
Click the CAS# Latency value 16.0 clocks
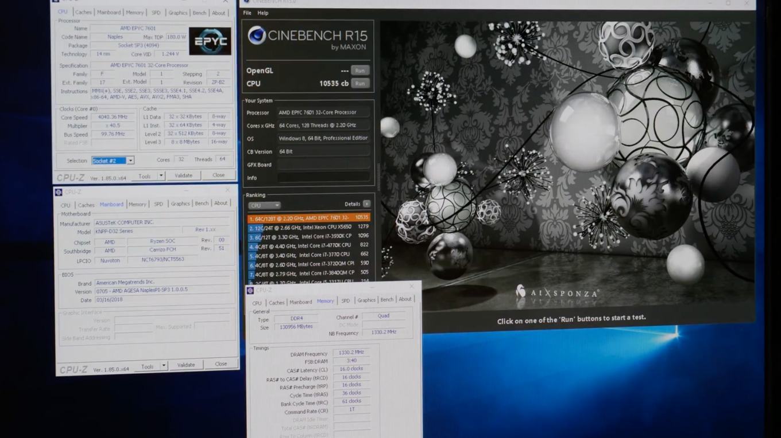(x=351, y=369)
